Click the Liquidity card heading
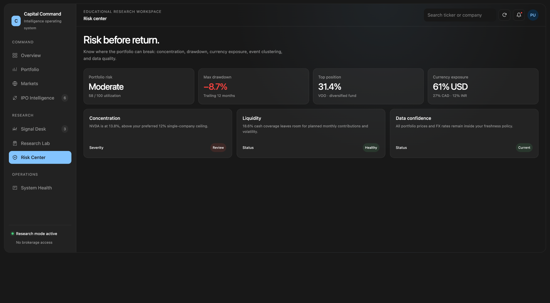This screenshot has width=550, height=303. (x=252, y=118)
